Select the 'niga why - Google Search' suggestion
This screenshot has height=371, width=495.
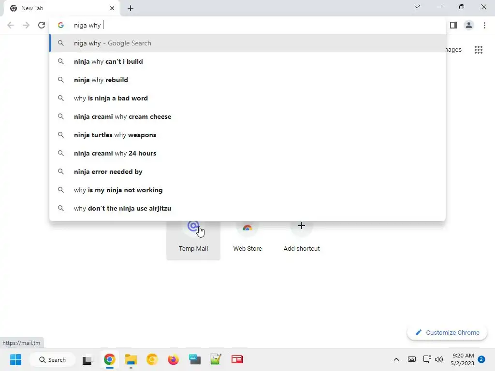click(x=247, y=43)
